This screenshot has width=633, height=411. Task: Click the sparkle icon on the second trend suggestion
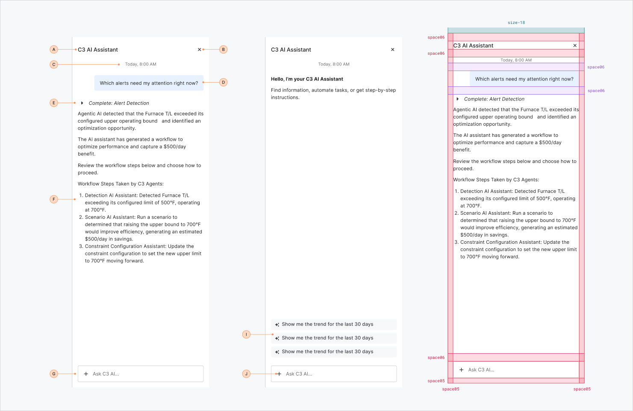click(x=277, y=338)
